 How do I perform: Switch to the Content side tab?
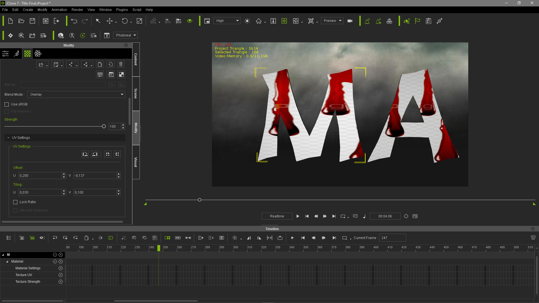point(136,59)
